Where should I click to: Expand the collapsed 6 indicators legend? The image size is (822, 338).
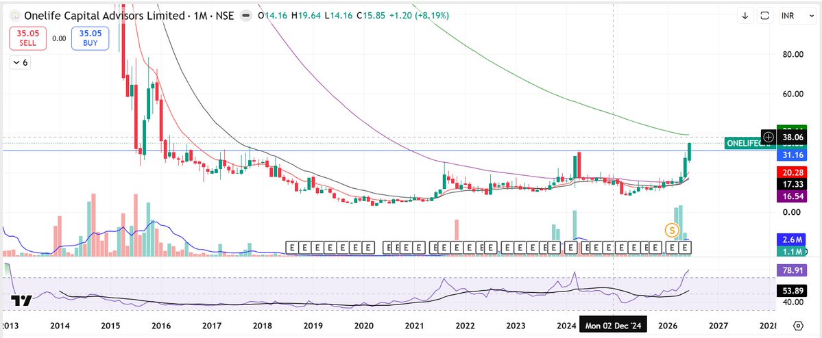21,62
